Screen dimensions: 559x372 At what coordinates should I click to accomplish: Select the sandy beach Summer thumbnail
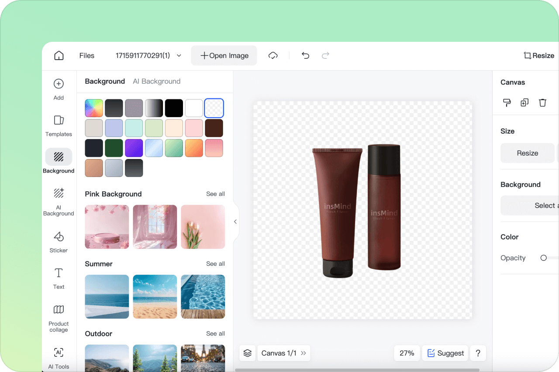(x=155, y=297)
